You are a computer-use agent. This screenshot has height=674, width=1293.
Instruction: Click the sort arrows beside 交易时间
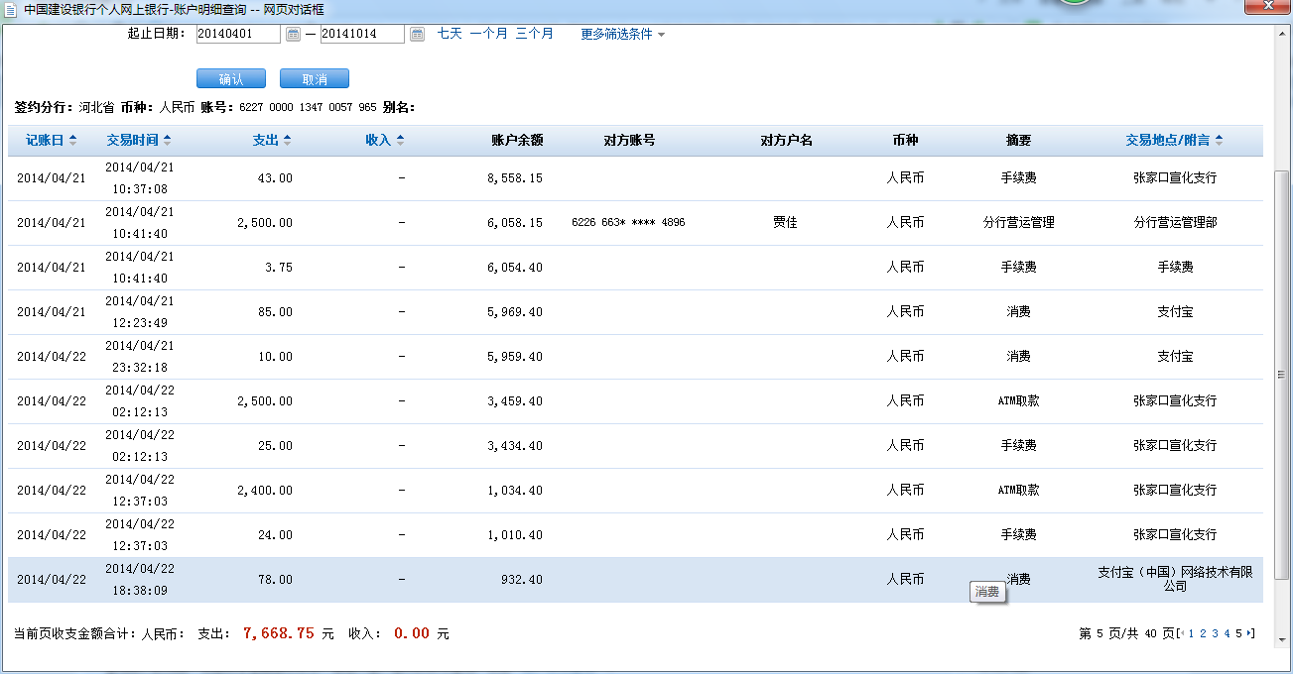coord(167,141)
